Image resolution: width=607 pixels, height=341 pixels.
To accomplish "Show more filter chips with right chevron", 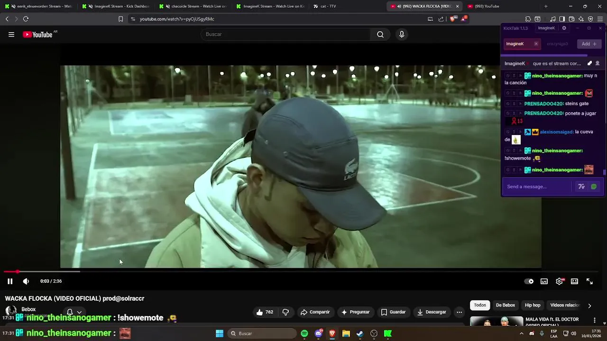I will [x=589, y=305].
